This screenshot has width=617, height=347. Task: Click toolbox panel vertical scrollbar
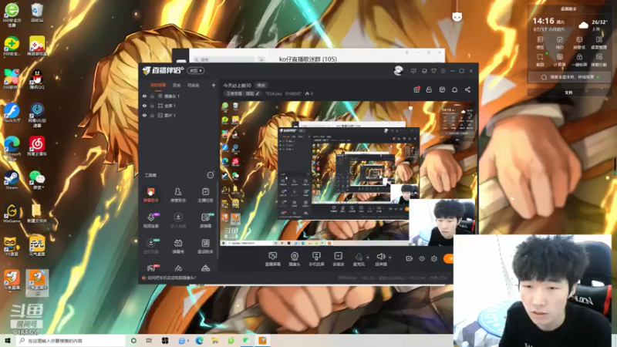tap(217, 221)
